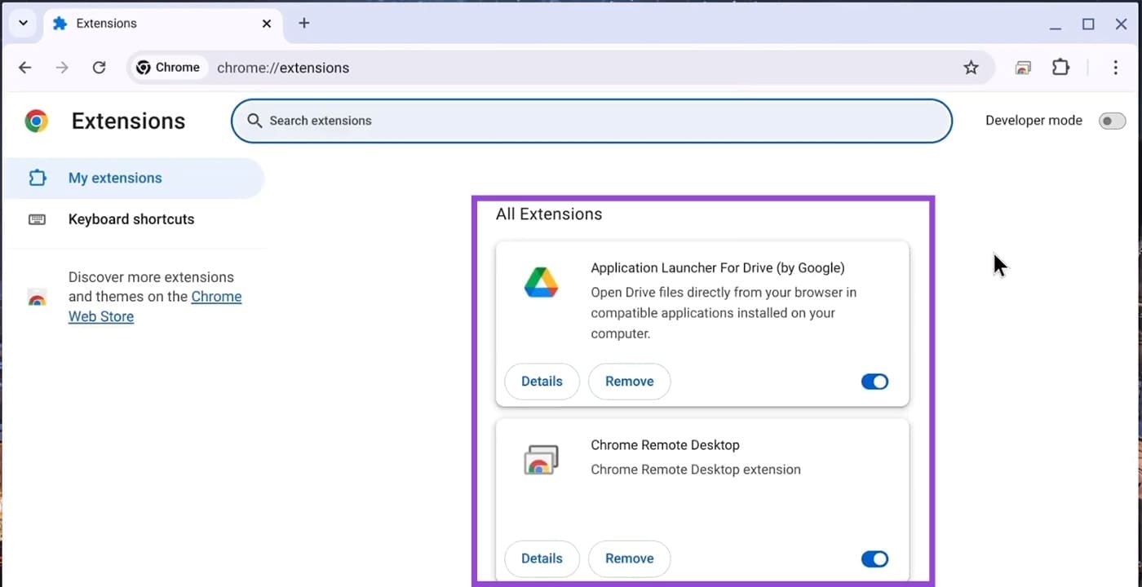1142x587 pixels.
Task: Click the Google Drive extension icon
Action: (x=541, y=282)
